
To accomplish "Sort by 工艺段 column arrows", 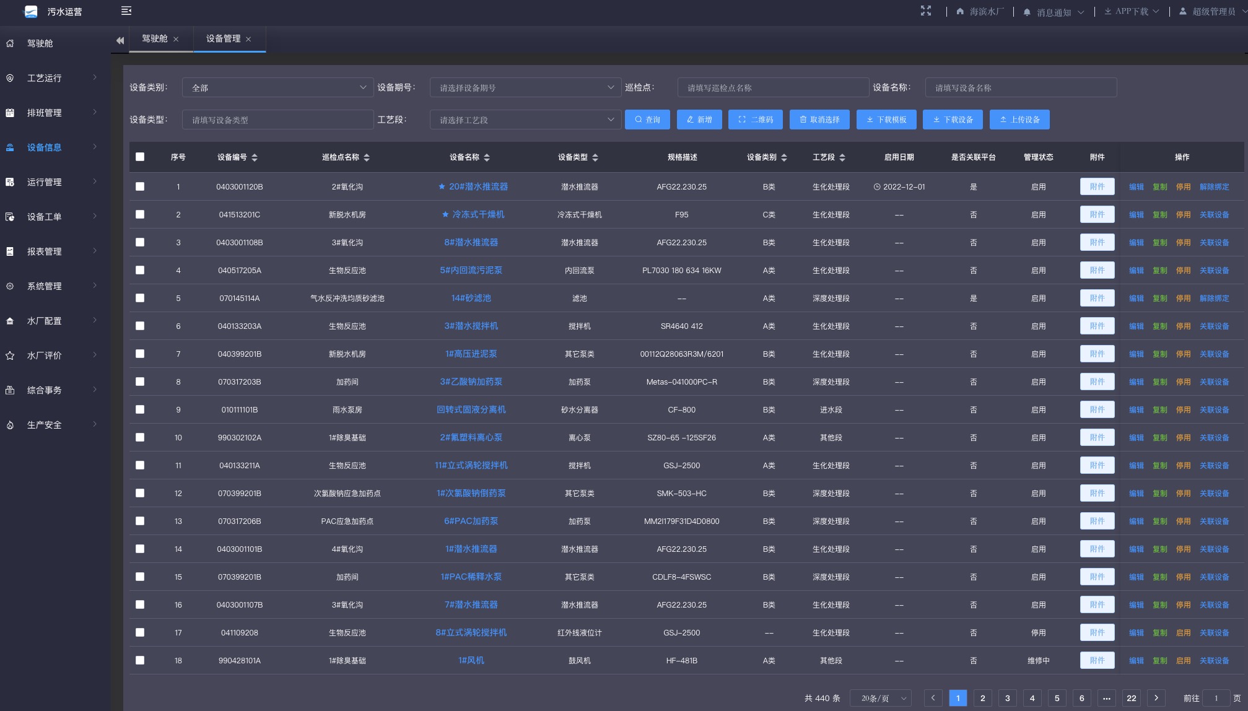I will click(x=842, y=157).
